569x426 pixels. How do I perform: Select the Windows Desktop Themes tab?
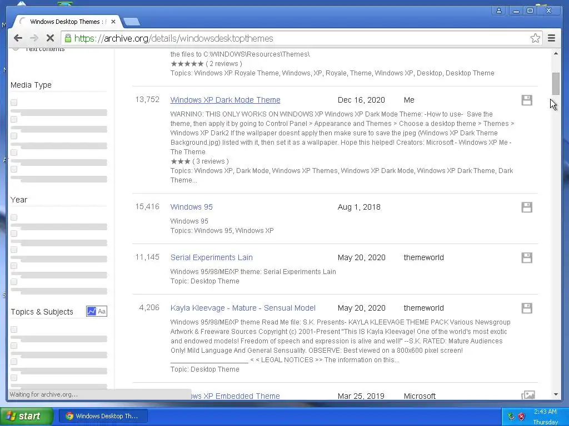click(x=67, y=22)
